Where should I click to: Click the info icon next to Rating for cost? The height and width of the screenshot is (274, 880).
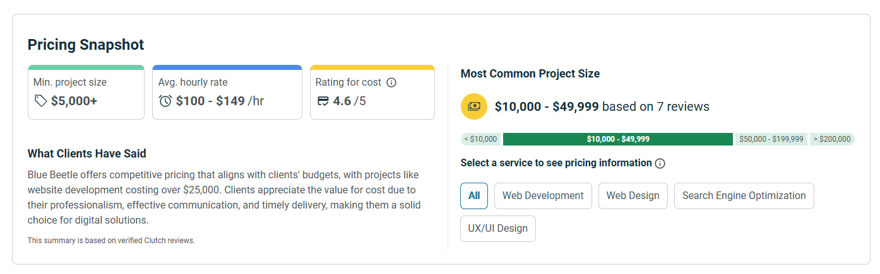[391, 83]
